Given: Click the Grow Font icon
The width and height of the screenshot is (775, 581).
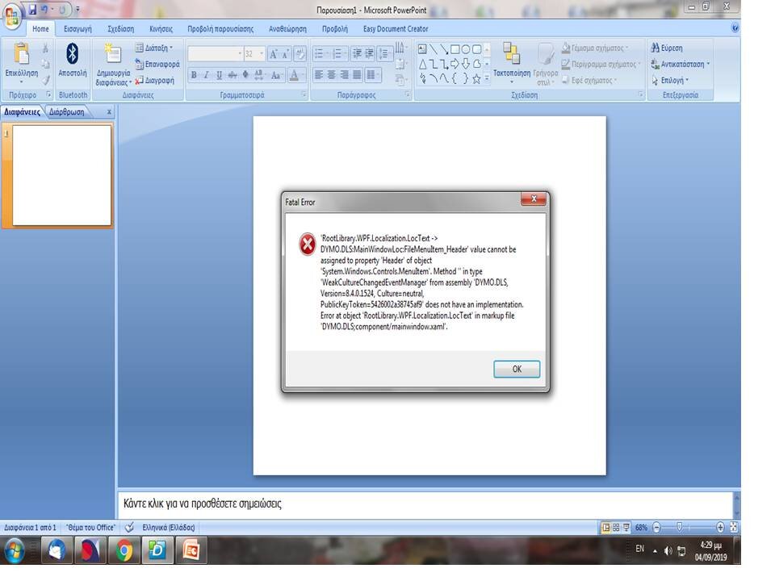Looking at the screenshot, I should [x=273, y=54].
